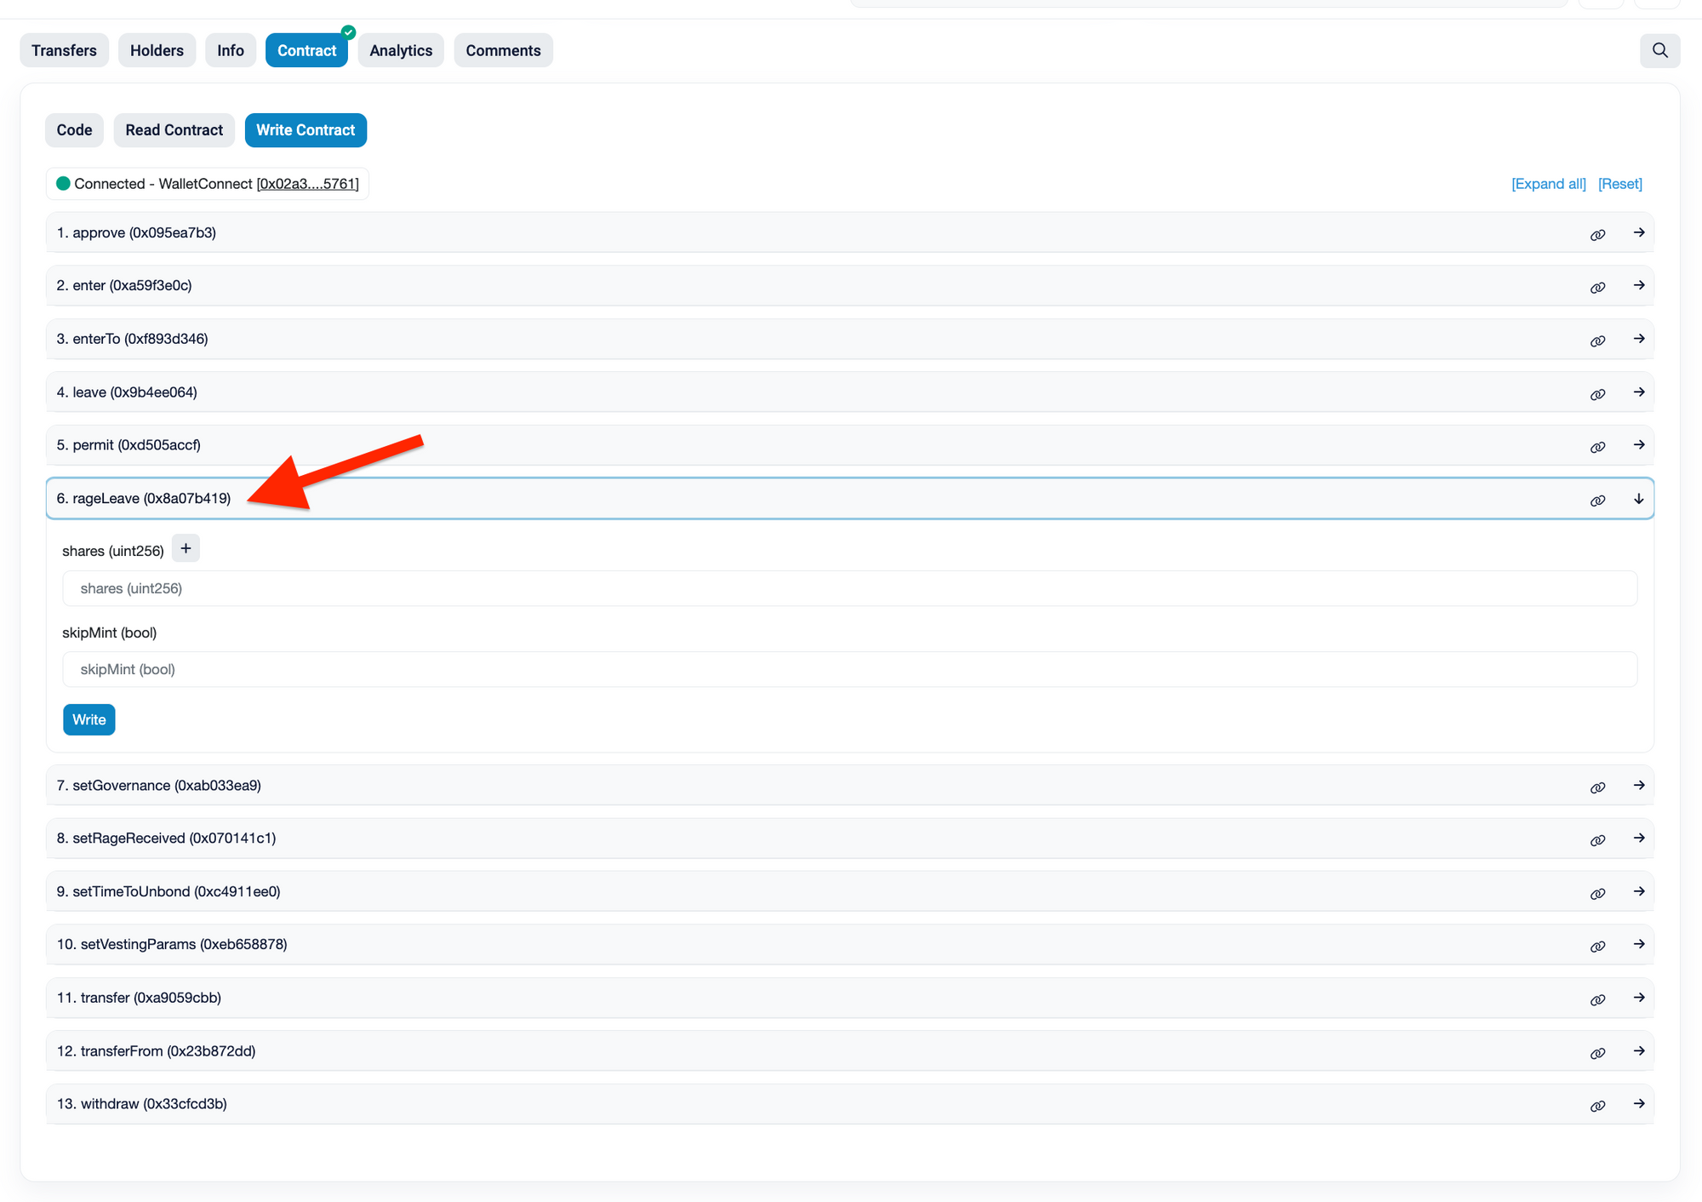Expand enter row arrow
This screenshot has width=1702, height=1202.
1638,285
